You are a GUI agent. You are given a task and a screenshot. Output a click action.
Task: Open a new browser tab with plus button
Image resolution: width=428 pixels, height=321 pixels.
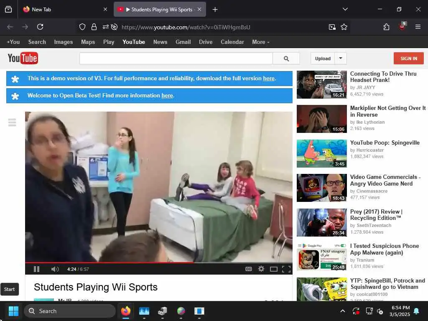coord(215,10)
